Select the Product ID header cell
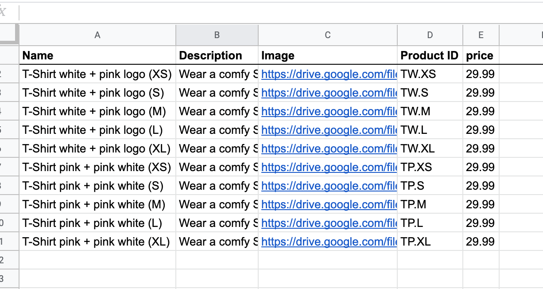This screenshot has width=543, height=289. point(430,55)
